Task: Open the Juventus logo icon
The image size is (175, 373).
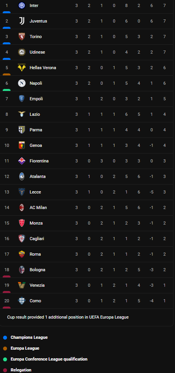Action: [22, 21]
